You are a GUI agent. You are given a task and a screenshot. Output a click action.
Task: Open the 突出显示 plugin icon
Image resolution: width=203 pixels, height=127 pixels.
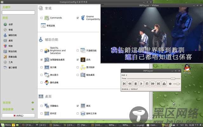tap(47, 75)
